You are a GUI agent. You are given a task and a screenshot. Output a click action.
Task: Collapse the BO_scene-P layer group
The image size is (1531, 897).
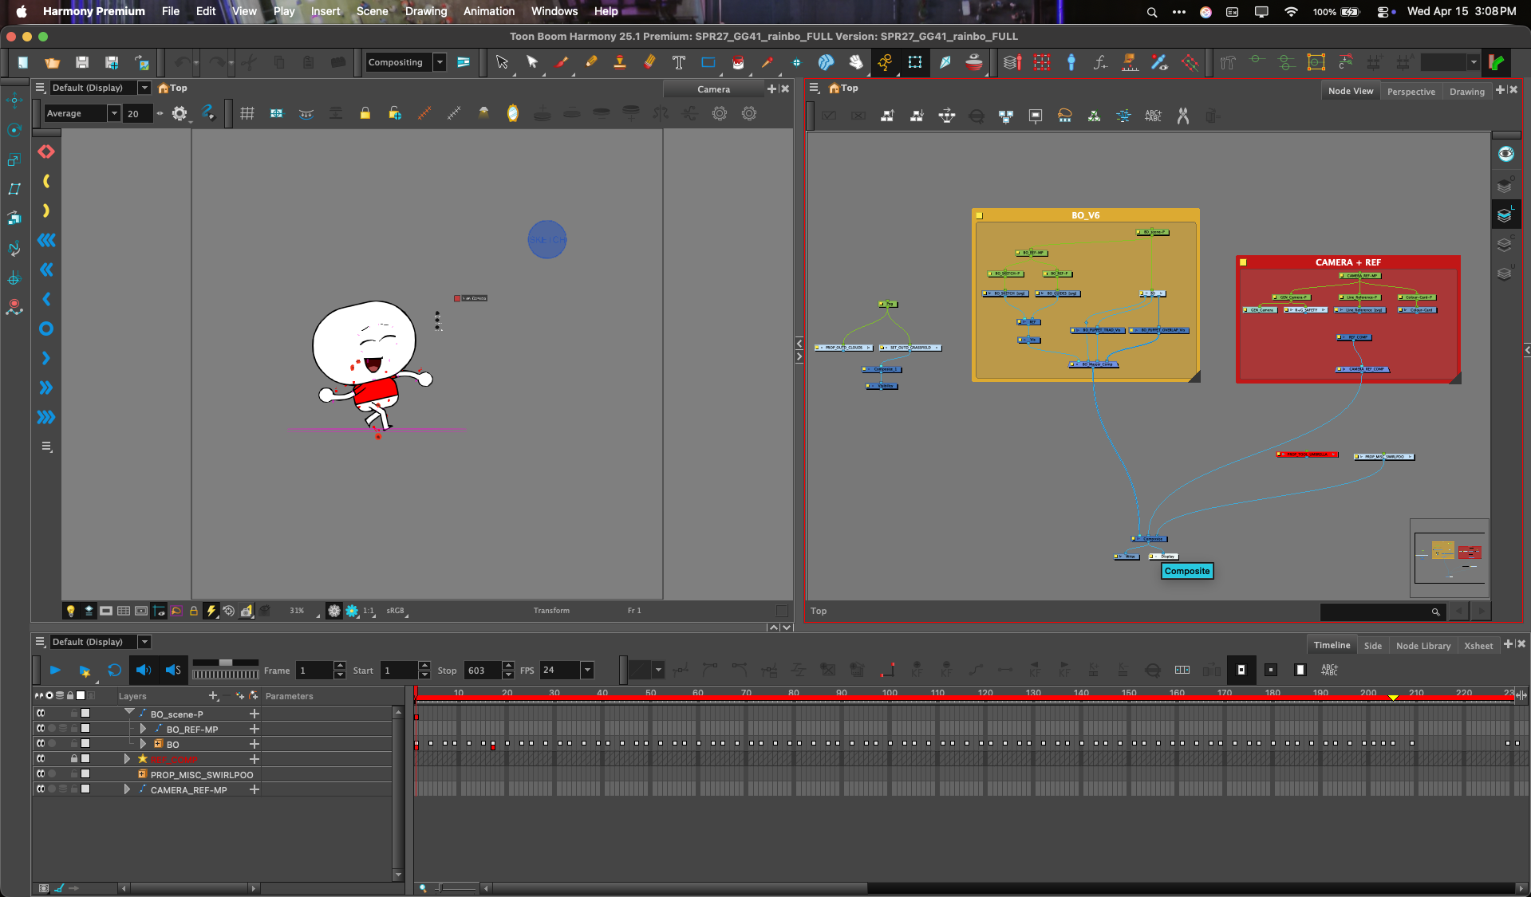(x=129, y=711)
